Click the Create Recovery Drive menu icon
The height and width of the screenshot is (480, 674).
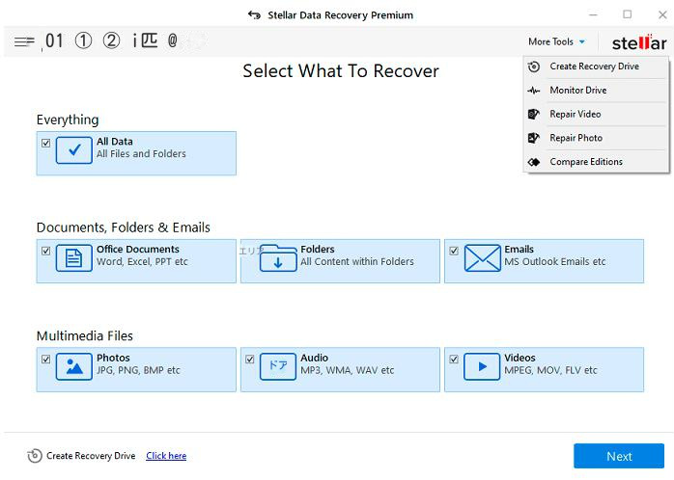(x=534, y=67)
